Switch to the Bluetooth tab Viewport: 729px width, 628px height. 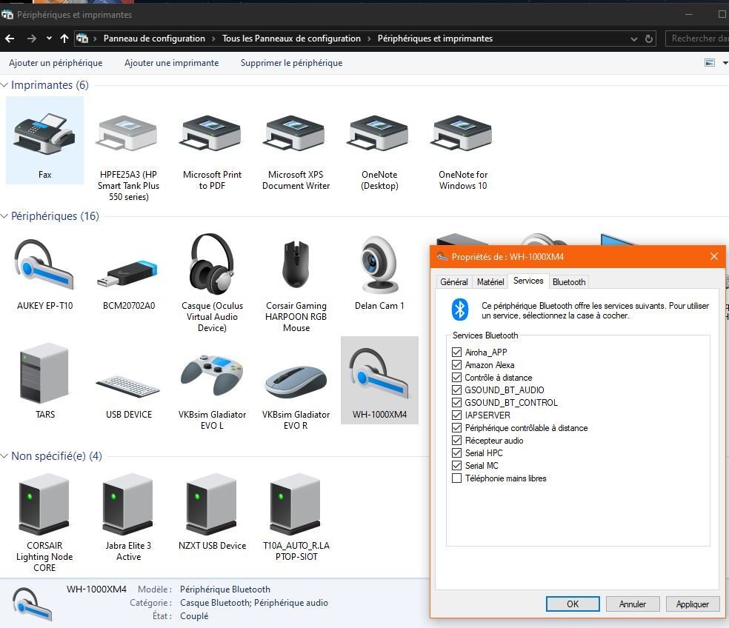tap(568, 282)
